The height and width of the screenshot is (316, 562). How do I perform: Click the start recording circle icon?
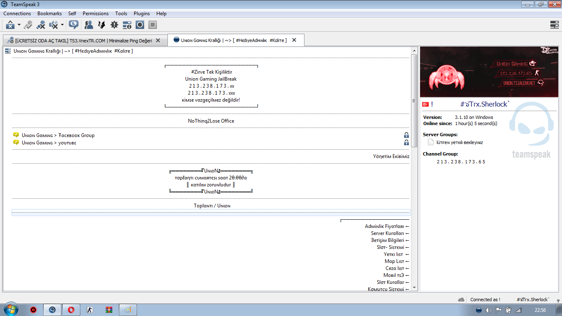point(140,25)
